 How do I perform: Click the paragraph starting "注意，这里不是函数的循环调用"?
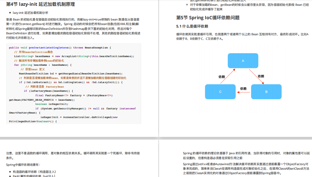pyautogui.click(x=73, y=156)
